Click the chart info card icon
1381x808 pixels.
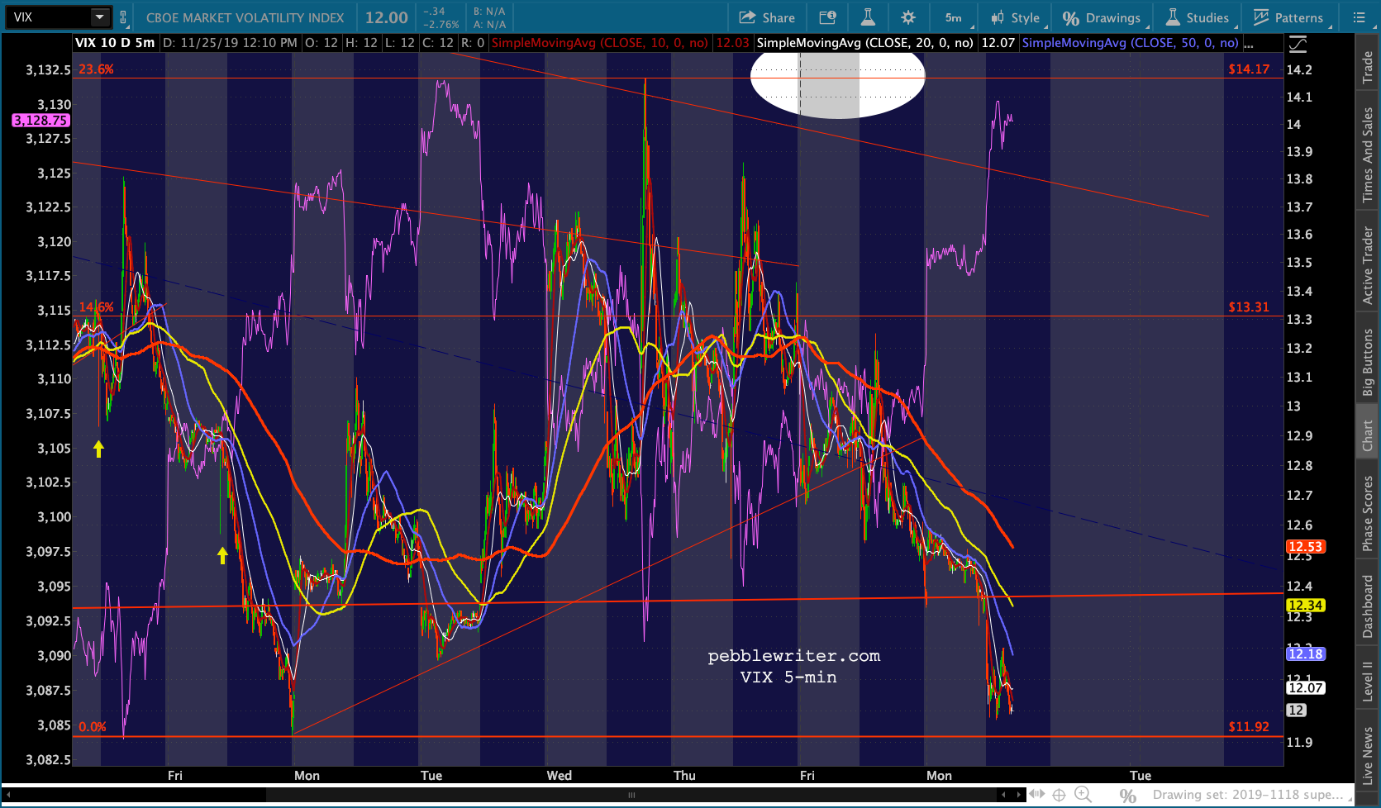click(827, 17)
